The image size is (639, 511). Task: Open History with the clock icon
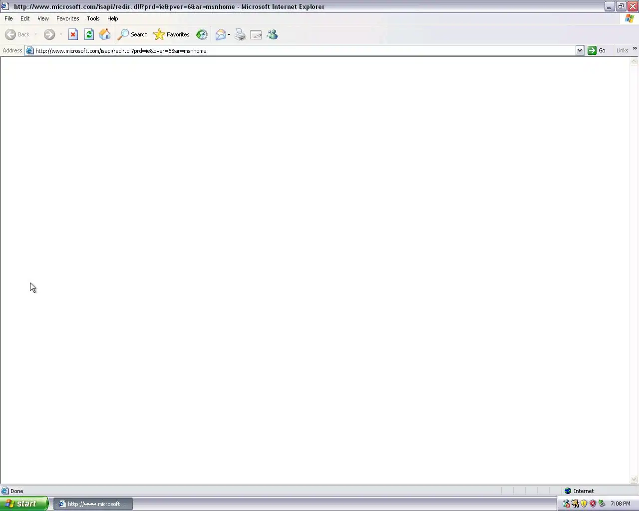click(202, 34)
